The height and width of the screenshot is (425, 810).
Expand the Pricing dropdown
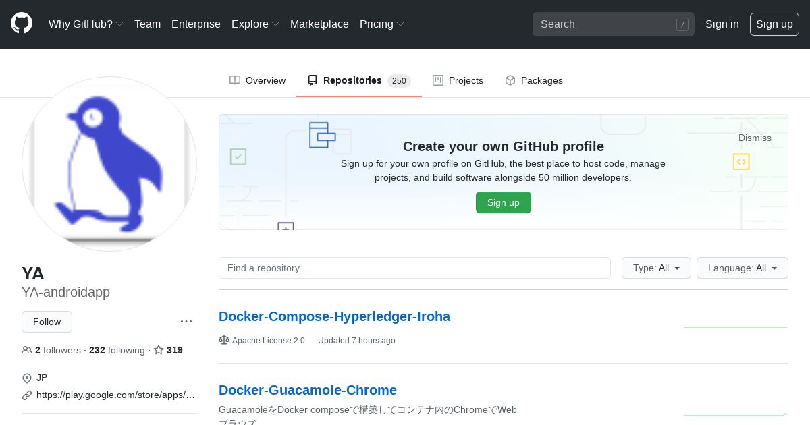tap(382, 24)
